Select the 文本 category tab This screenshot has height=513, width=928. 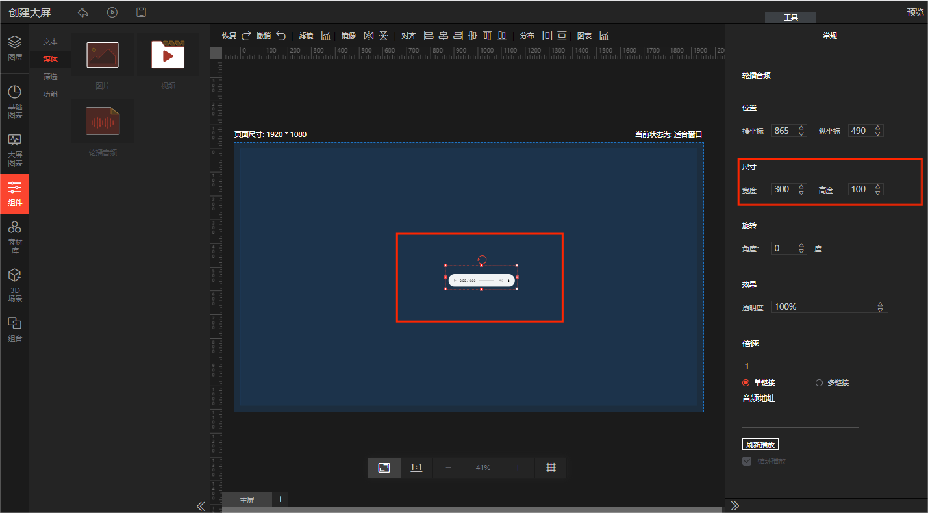pyautogui.click(x=50, y=42)
